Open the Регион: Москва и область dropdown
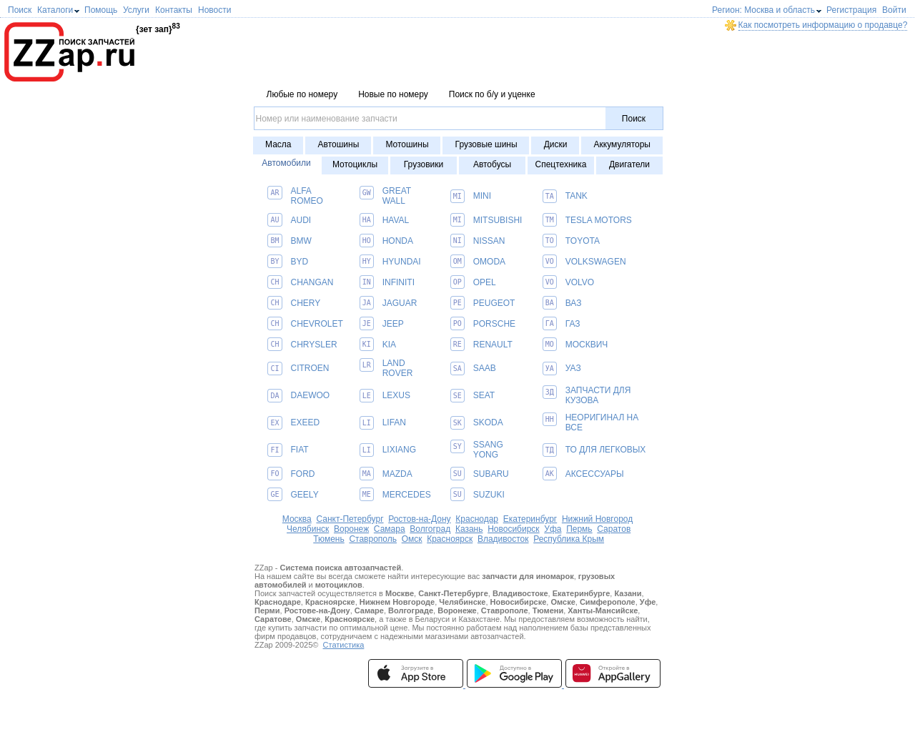Screen dimensions: 915x732 pyautogui.click(x=766, y=10)
